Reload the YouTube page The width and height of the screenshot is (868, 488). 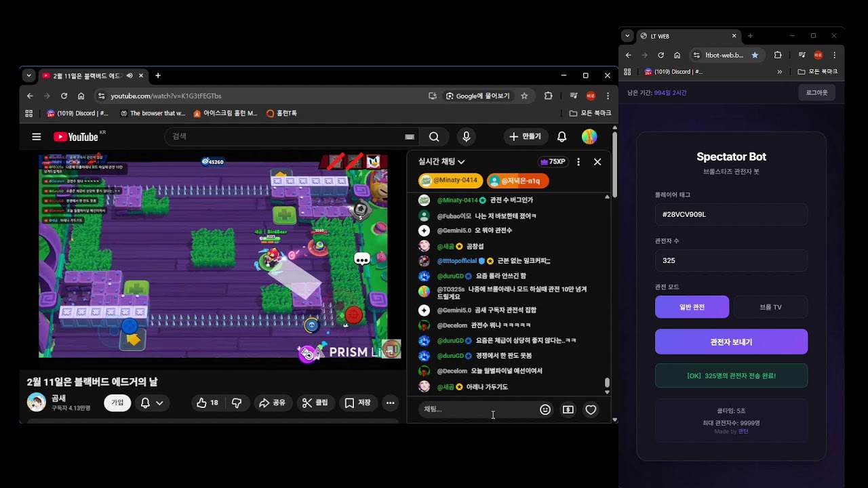pyautogui.click(x=64, y=96)
